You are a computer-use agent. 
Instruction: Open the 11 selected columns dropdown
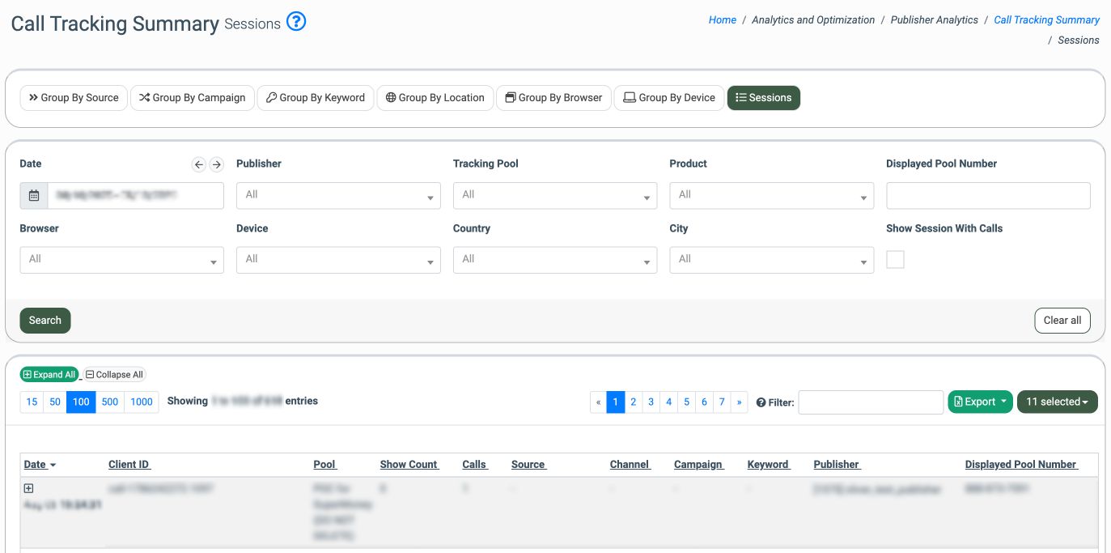point(1058,402)
